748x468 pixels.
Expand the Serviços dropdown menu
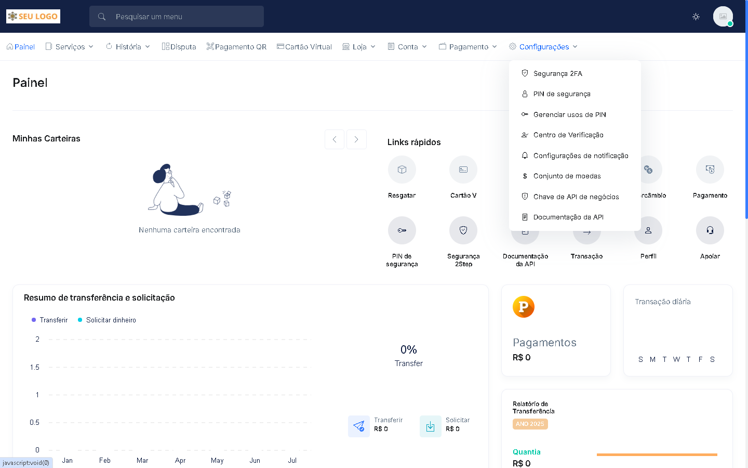(x=70, y=47)
